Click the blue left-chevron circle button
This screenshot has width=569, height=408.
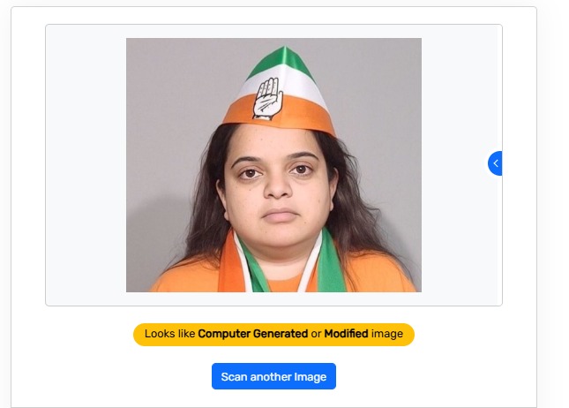click(495, 163)
